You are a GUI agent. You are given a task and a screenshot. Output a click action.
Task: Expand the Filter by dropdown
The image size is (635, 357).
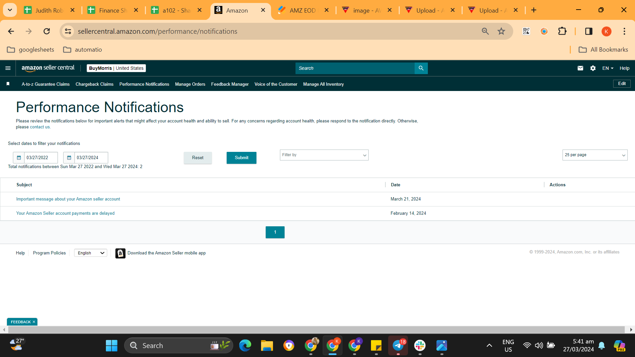(324, 155)
